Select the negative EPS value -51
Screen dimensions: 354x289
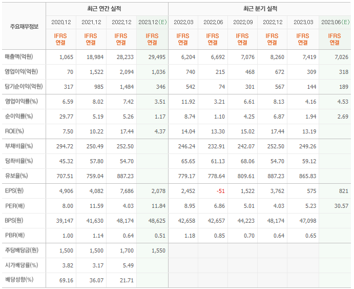point(221,191)
